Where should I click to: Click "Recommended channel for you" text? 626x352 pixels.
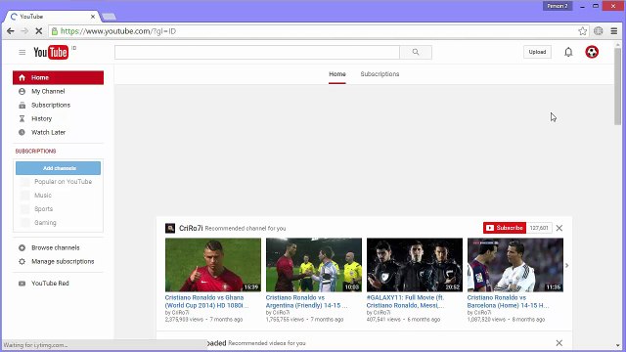tap(246, 229)
